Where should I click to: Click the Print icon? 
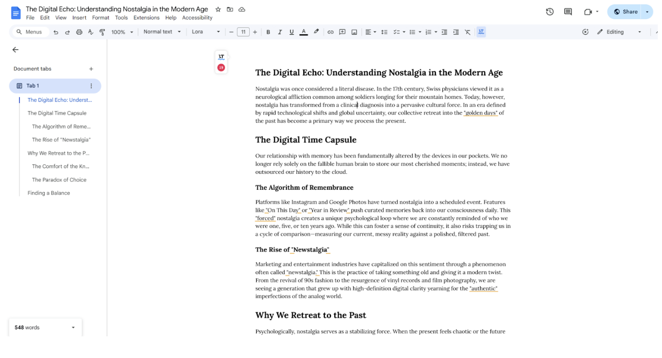pos(79,32)
